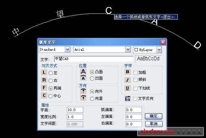Screen dimensions: 206x138
Task: Click the 文字 text input field
Action: pos(93,59)
